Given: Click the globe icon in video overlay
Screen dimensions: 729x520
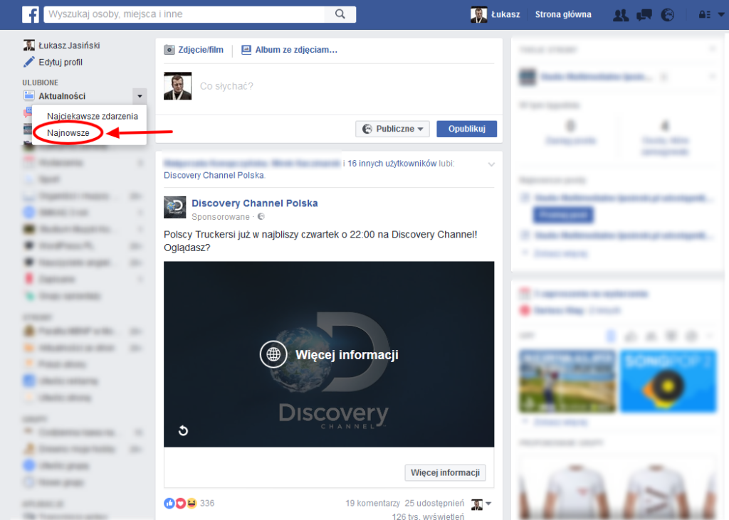Looking at the screenshot, I should click(x=273, y=354).
